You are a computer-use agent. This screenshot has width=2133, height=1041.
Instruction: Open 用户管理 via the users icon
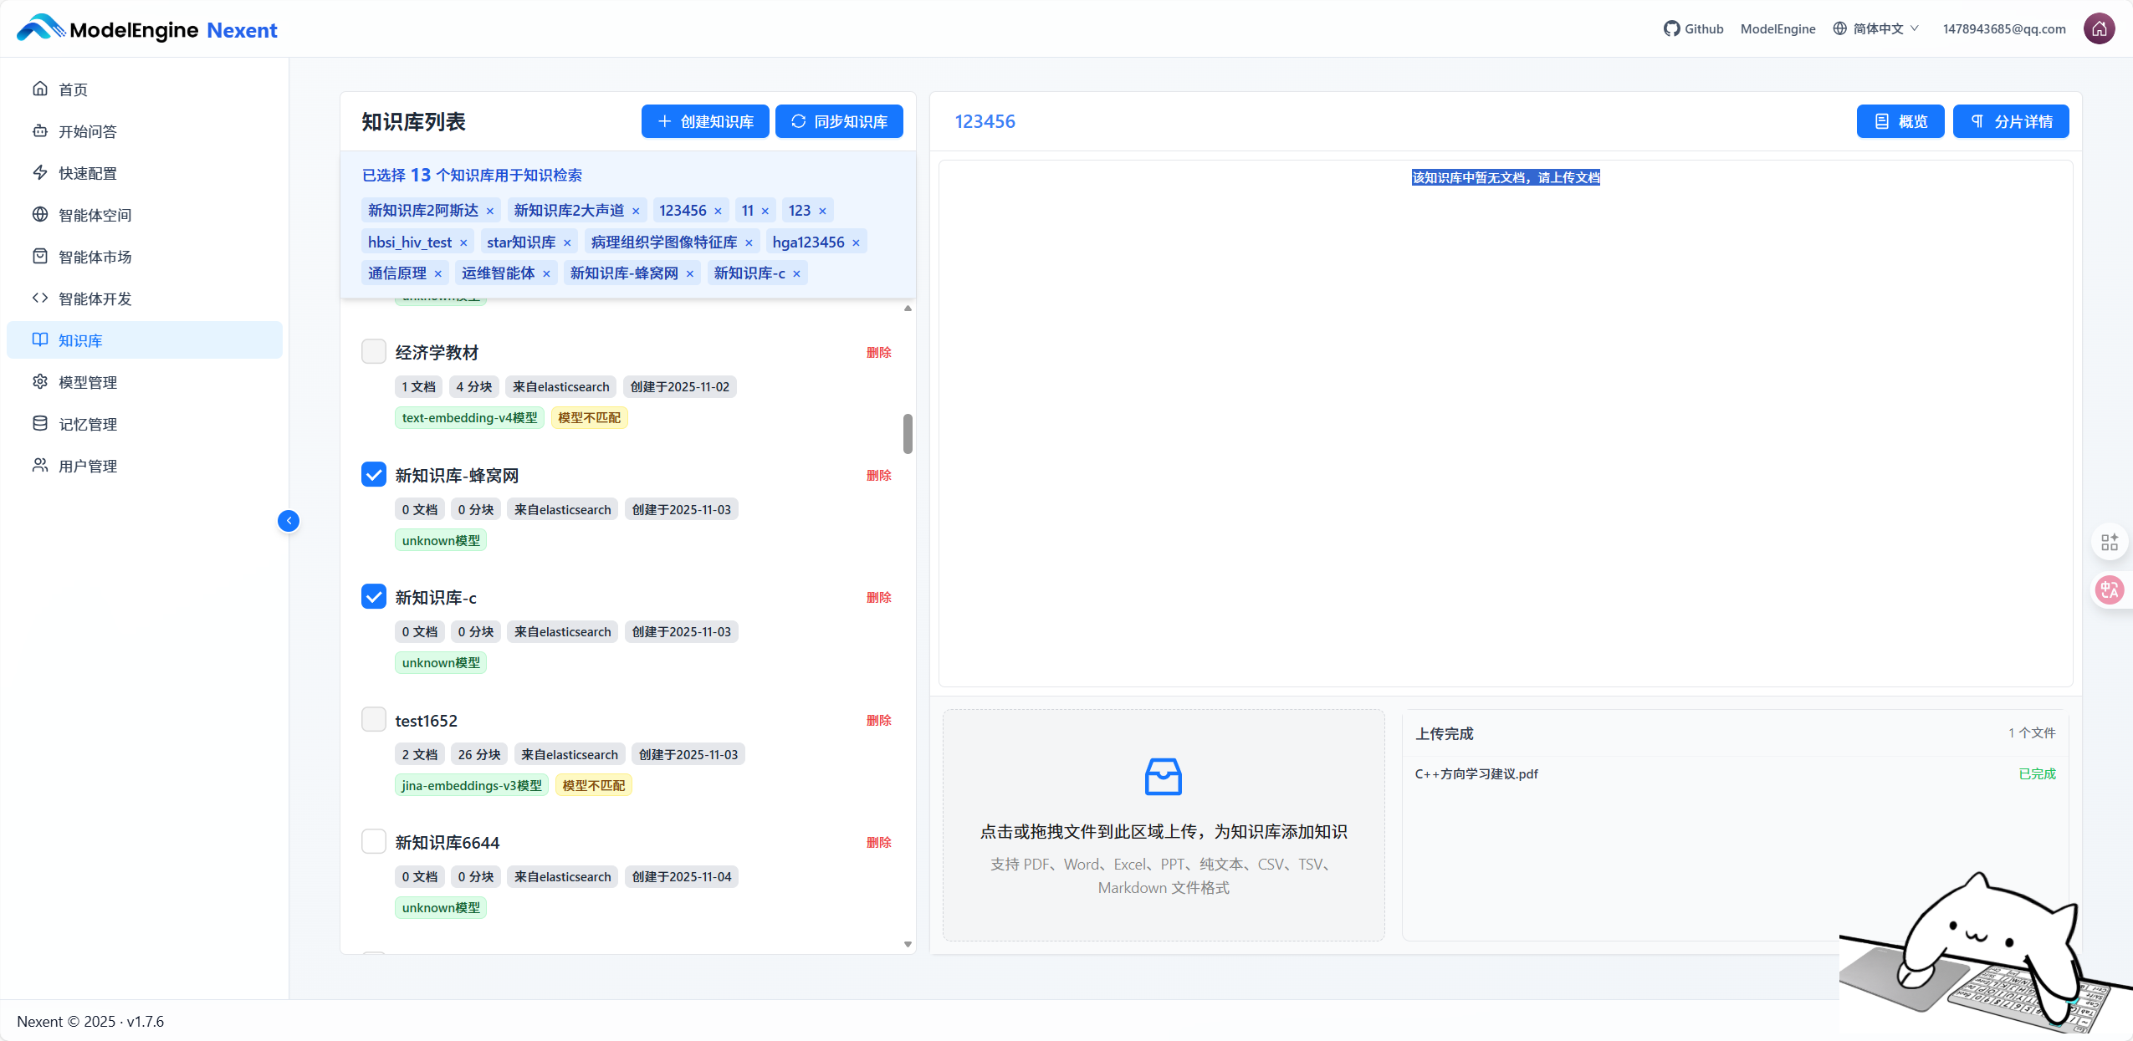point(40,466)
